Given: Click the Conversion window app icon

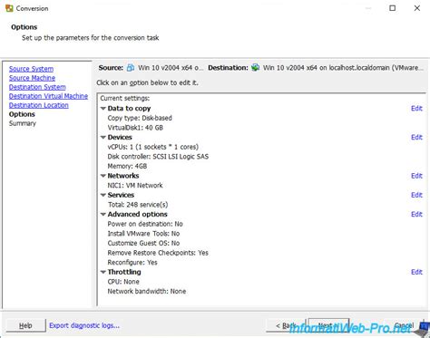Looking at the screenshot, I should (x=9, y=8).
